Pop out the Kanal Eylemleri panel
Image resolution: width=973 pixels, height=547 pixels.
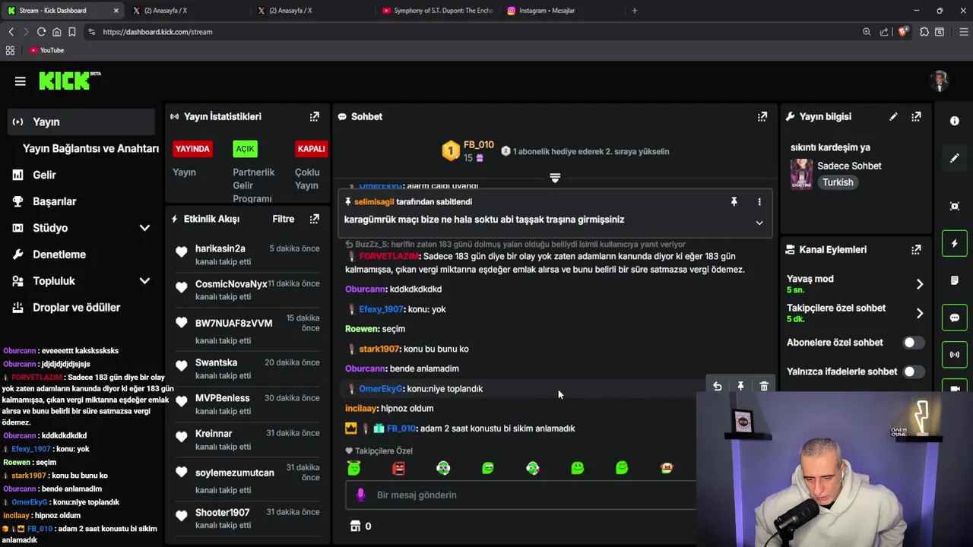(x=916, y=249)
